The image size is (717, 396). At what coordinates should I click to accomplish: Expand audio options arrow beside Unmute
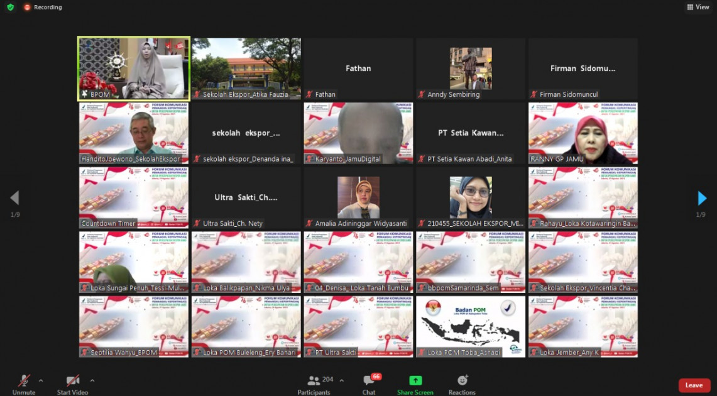pos(41,380)
